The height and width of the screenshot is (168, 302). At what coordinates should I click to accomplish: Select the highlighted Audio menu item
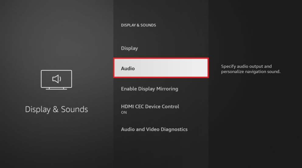[161, 68]
